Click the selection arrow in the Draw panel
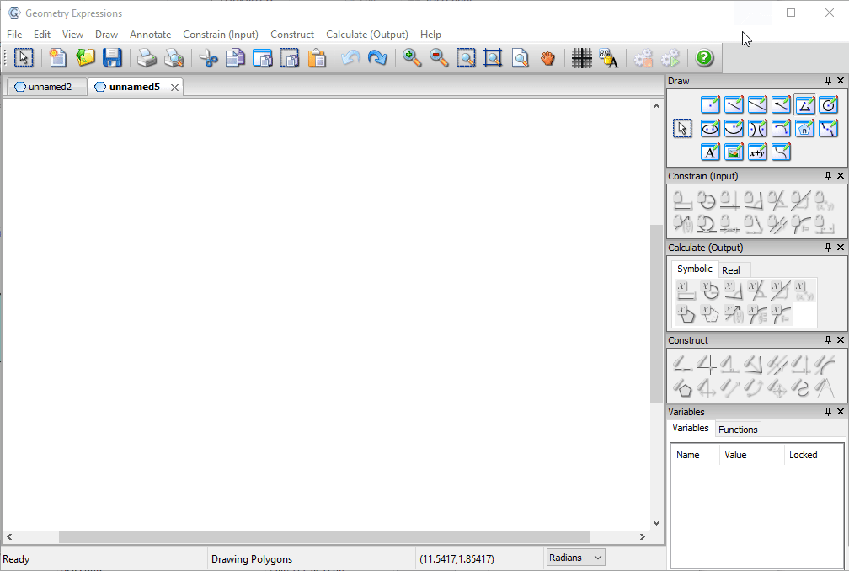 pos(682,129)
